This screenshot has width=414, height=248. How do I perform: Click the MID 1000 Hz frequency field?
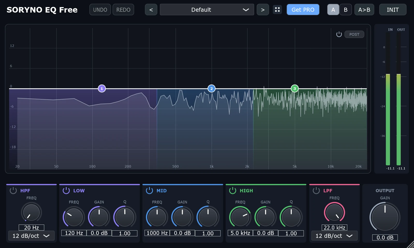pyautogui.click(x=157, y=233)
